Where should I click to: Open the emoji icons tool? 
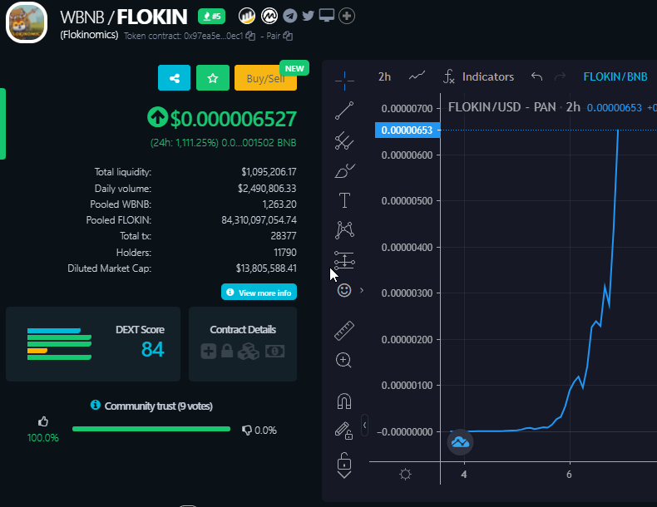pyautogui.click(x=344, y=290)
